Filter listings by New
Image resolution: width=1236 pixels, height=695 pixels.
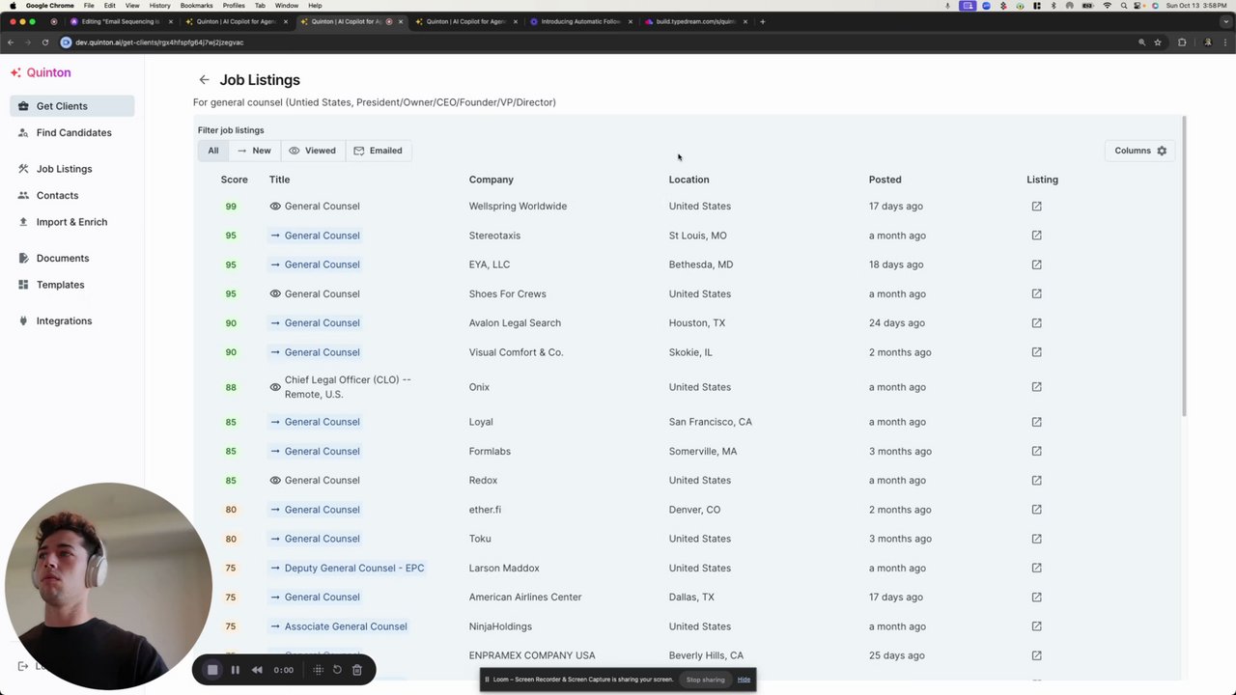pyautogui.click(x=254, y=151)
